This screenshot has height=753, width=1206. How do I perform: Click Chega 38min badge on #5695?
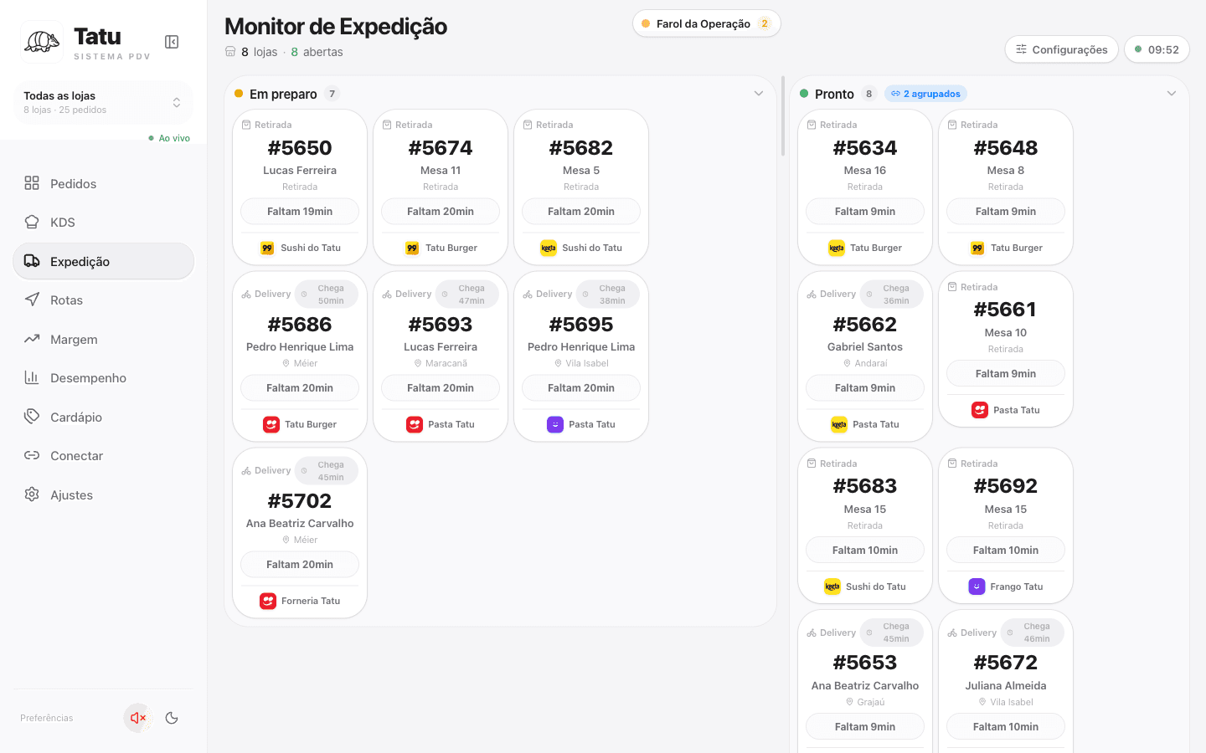(x=608, y=295)
